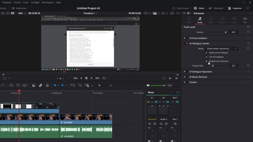The height and width of the screenshot is (142, 253).
Task: Enable the Ducker toggle
Action: pos(185,82)
